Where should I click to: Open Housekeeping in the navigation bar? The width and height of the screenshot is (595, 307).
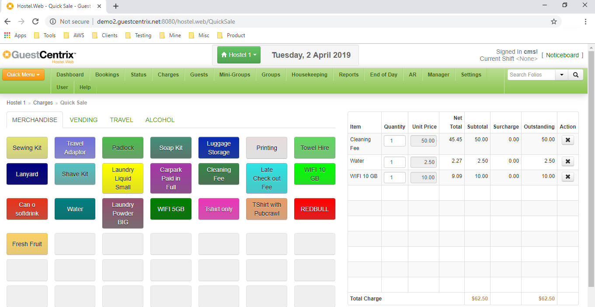click(309, 75)
